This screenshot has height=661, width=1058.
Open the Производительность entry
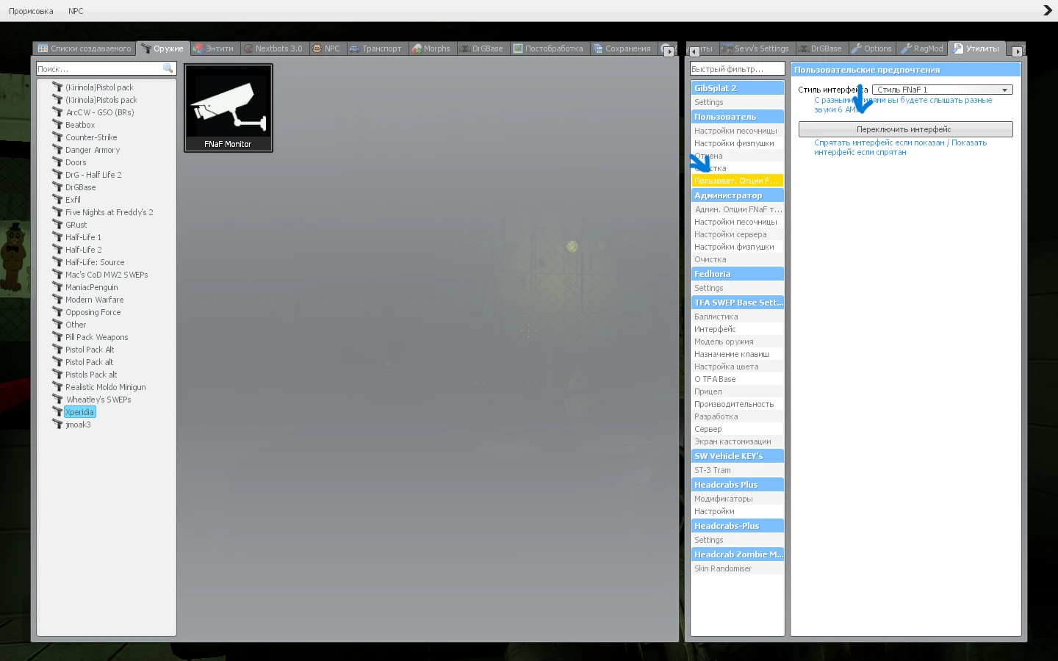coord(737,404)
